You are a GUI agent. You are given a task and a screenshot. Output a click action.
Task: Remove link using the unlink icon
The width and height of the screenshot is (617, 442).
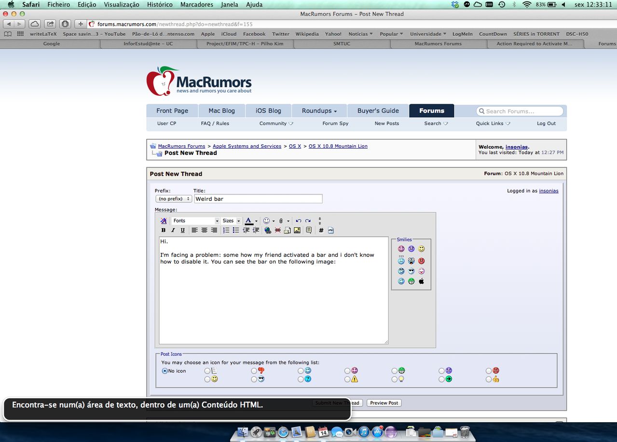tap(278, 230)
